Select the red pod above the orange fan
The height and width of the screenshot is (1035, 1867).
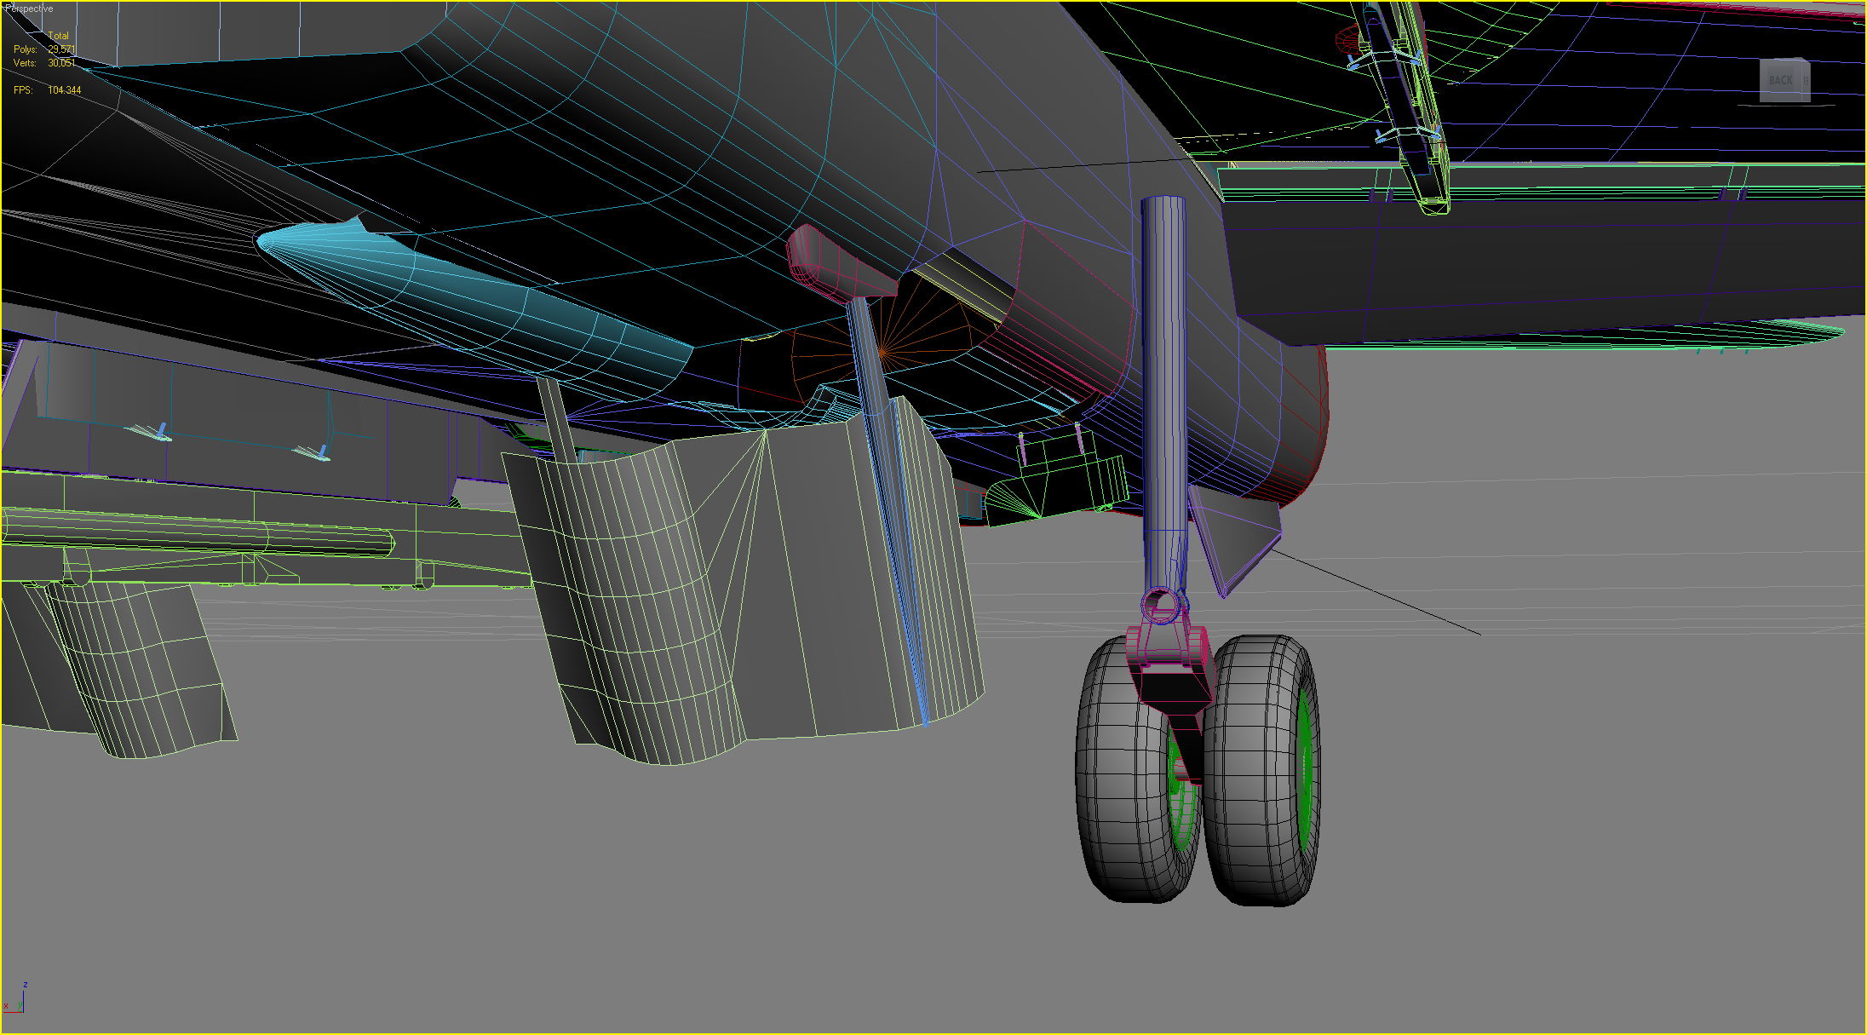839,262
